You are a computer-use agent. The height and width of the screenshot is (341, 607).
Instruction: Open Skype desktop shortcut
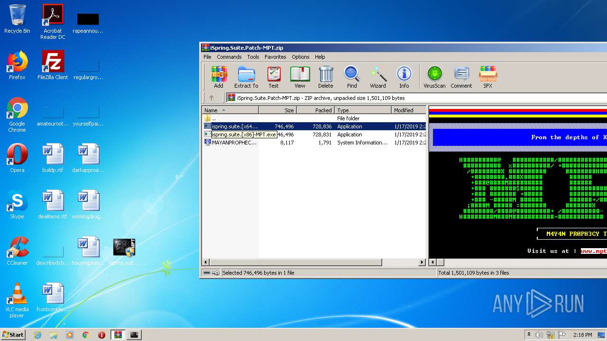click(x=17, y=205)
